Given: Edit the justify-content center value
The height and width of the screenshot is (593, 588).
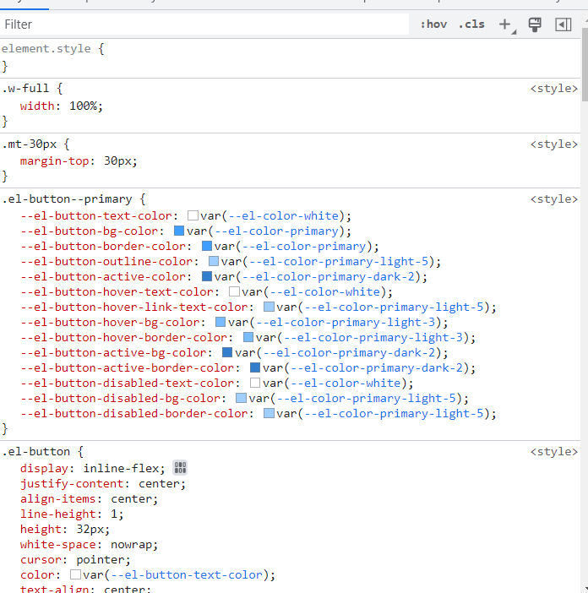Looking at the screenshot, I should click(x=159, y=484).
